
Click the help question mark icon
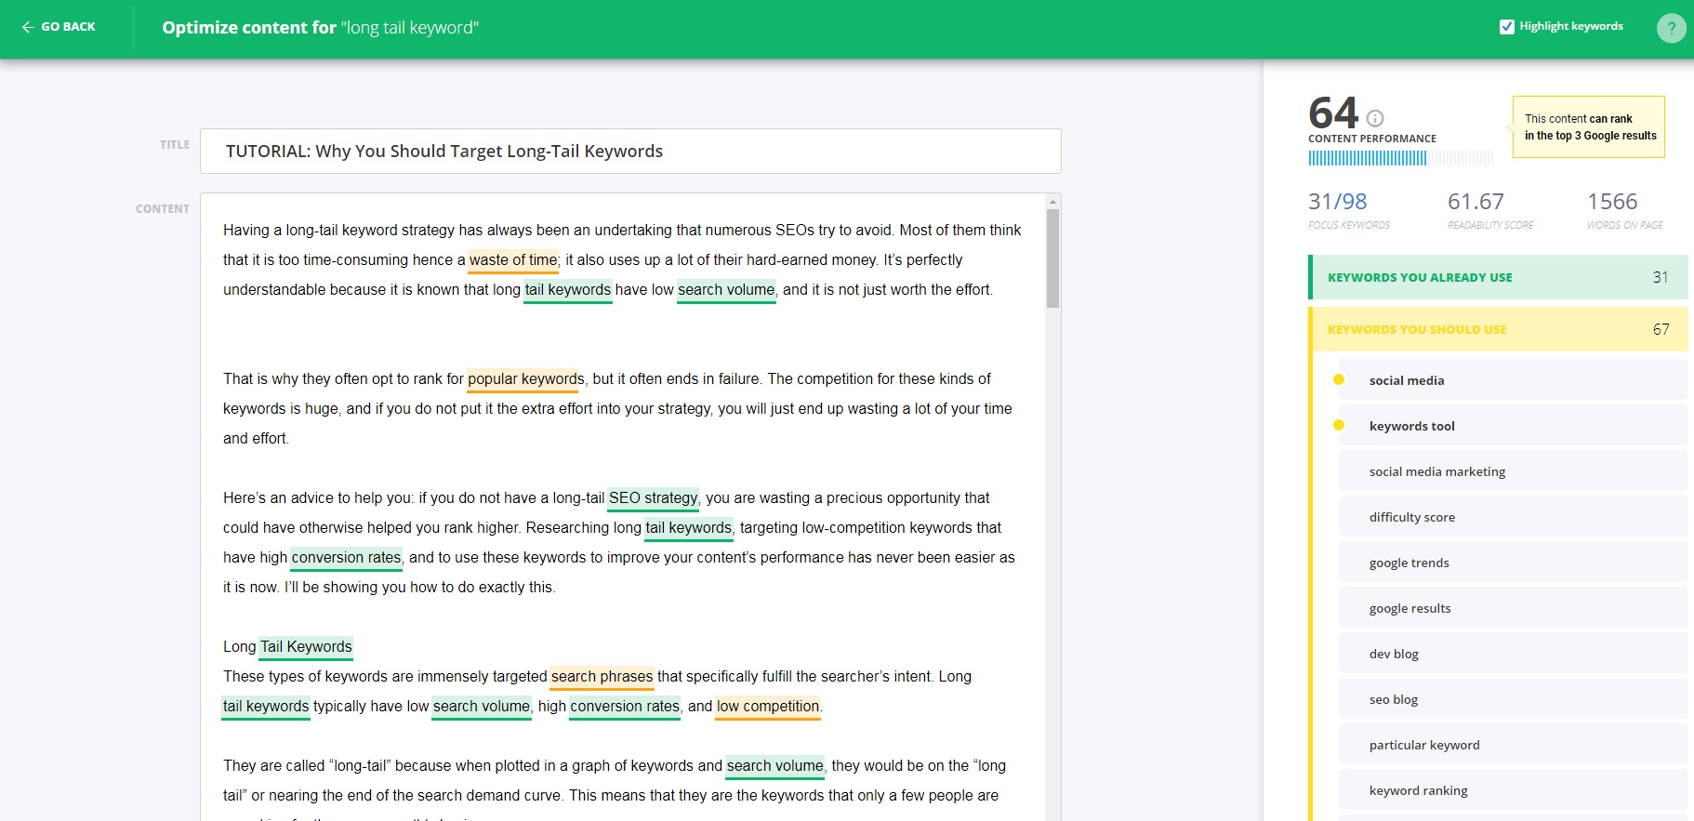point(1671,28)
